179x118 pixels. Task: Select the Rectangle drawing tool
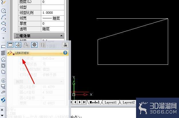point(3,47)
